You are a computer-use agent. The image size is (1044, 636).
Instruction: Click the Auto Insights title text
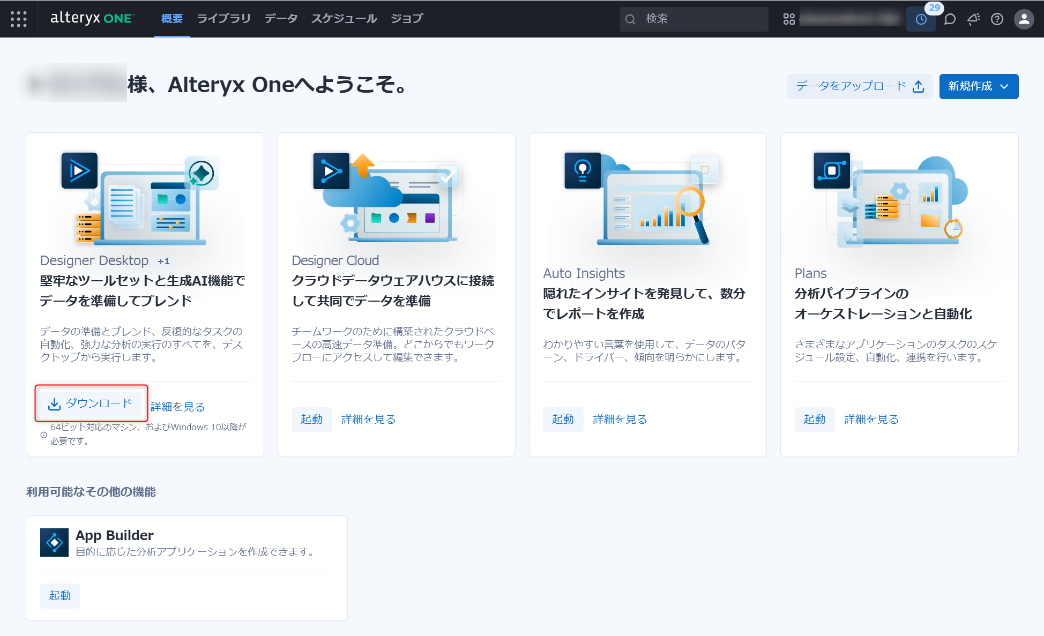pyautogui.click(x=584, y=274)
